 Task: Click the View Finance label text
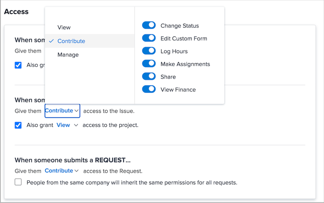click(x=178, y=89)
